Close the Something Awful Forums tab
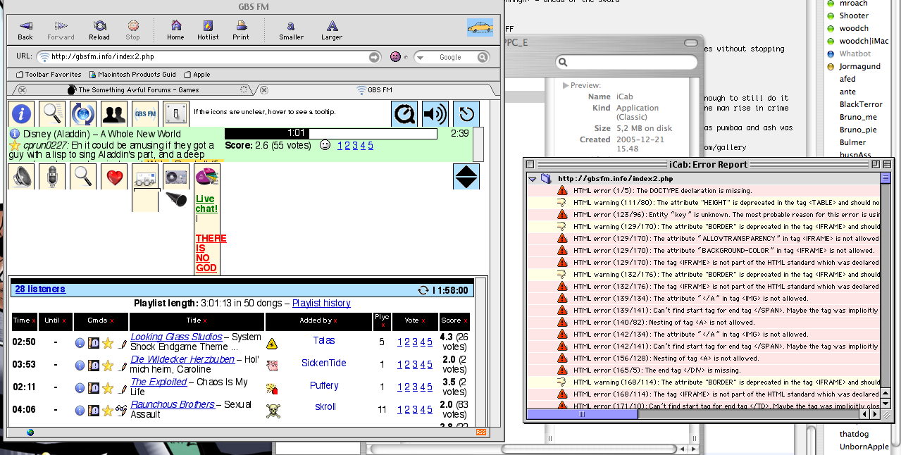The height and width of the screenshot is (455, 901). (x=22, y=90)
